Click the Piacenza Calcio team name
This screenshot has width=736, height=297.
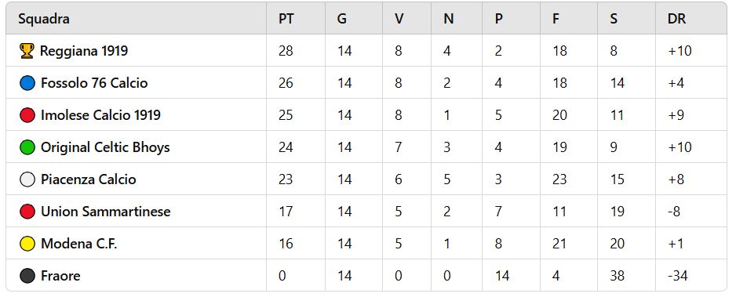[88, 179]
